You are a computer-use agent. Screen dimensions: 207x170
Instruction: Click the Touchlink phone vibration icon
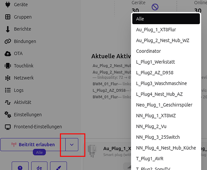[8, 66]
